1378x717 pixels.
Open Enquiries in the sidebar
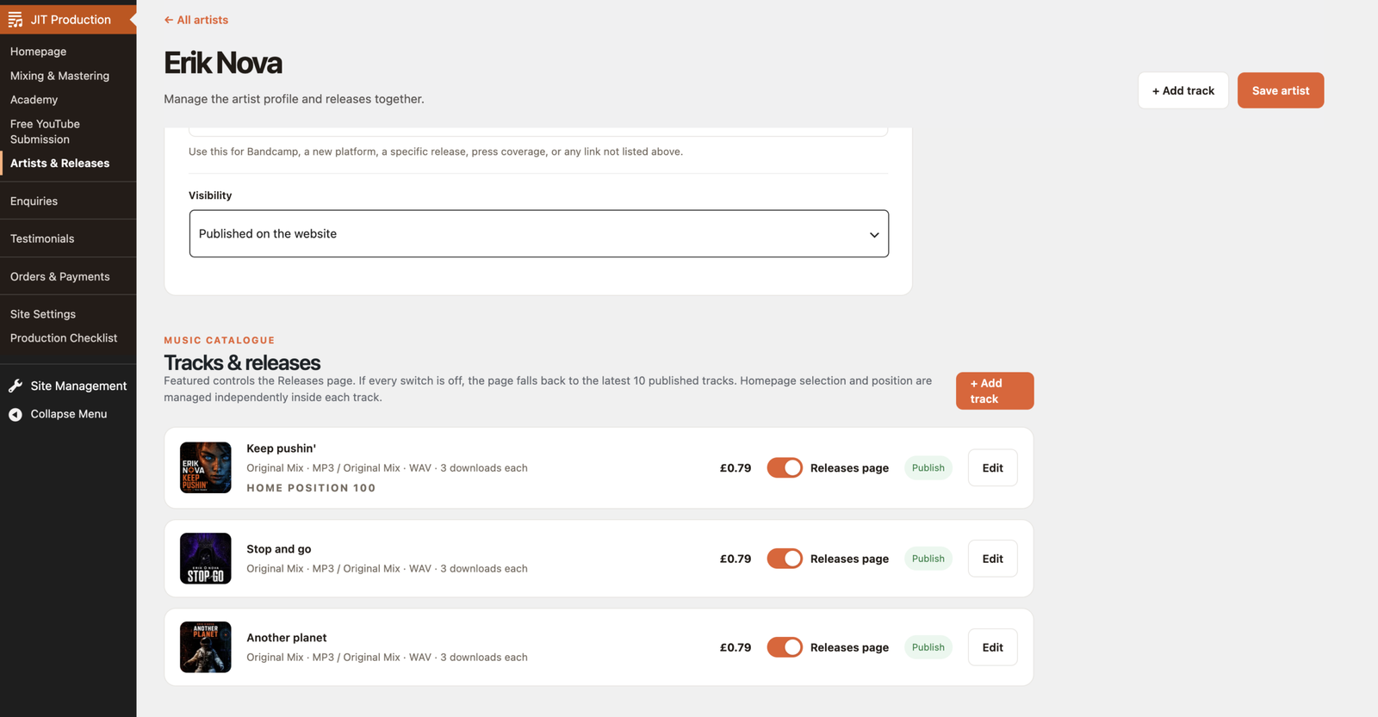[34, 201]
